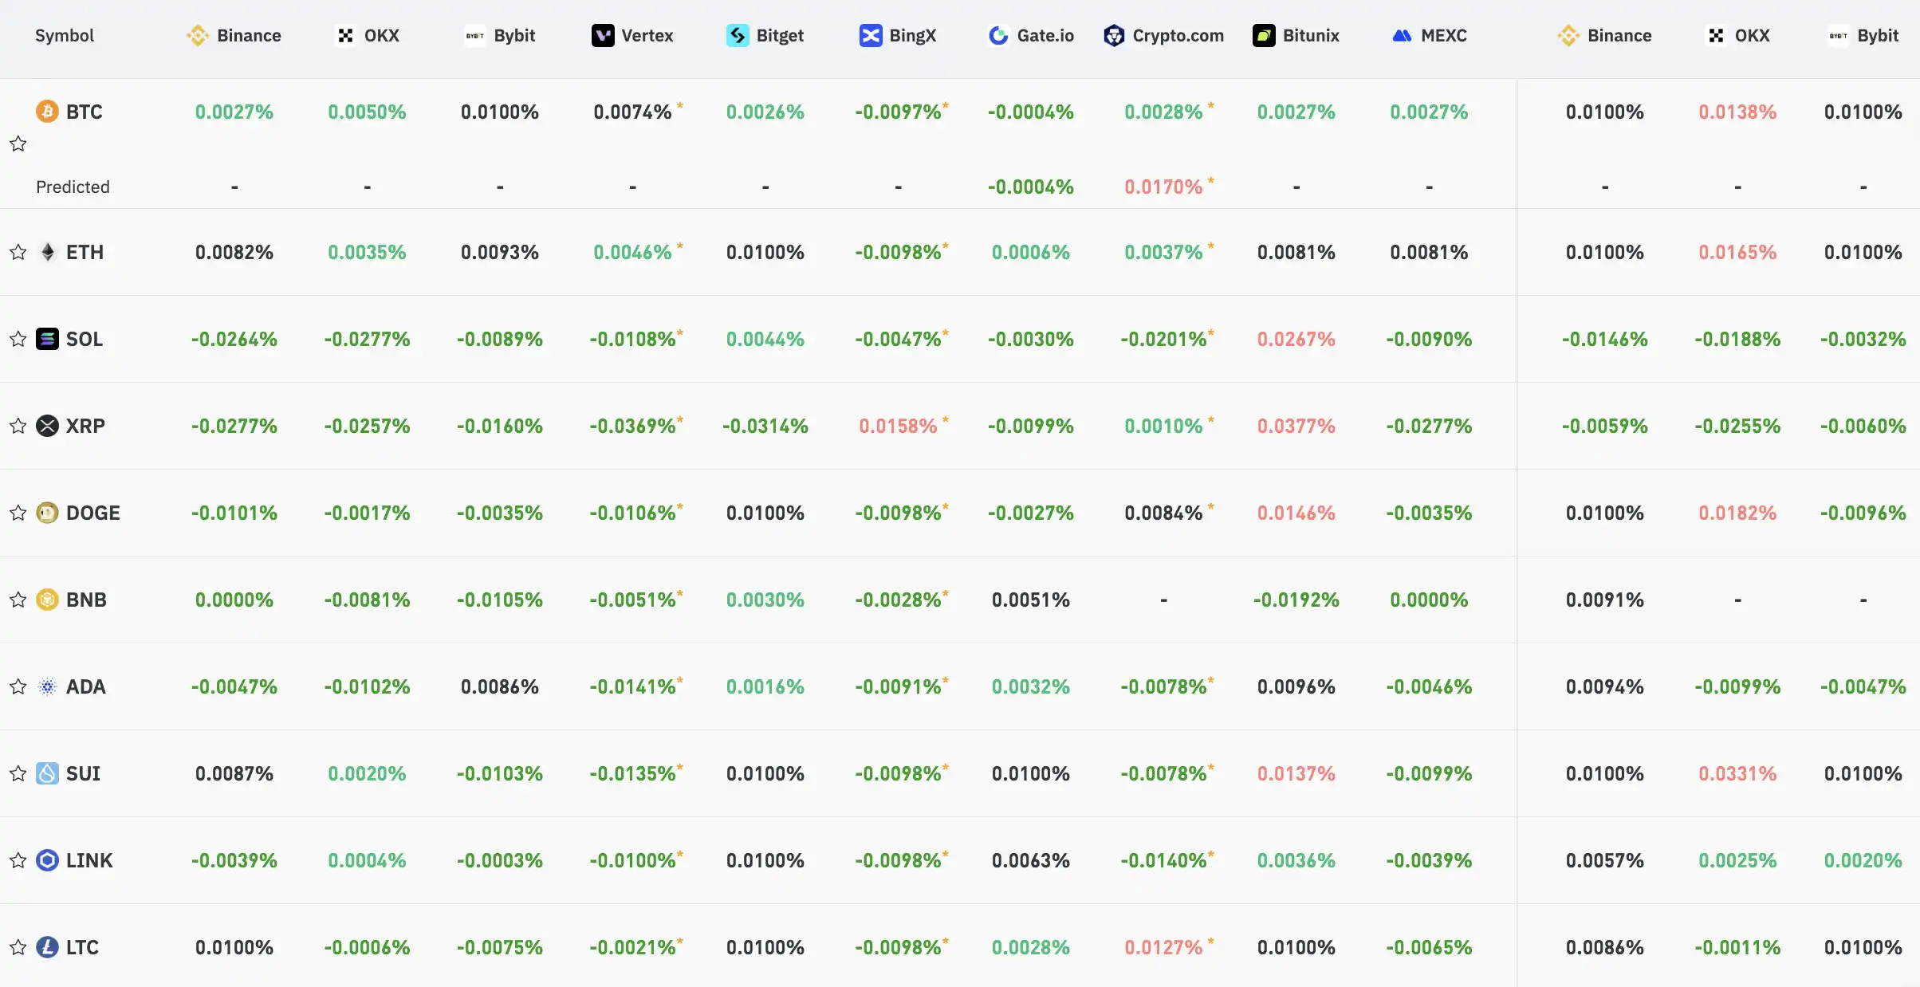Click the Crypto.com exchange logo
Screen dimensions: 1920x987
(x=1114, y=36)
